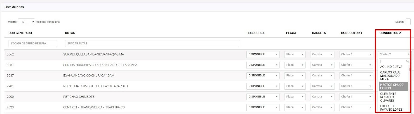The height and width of the screenshot is (114, 414).
Task: Open records per page dropdown showing 10
Action: (26, 22)
